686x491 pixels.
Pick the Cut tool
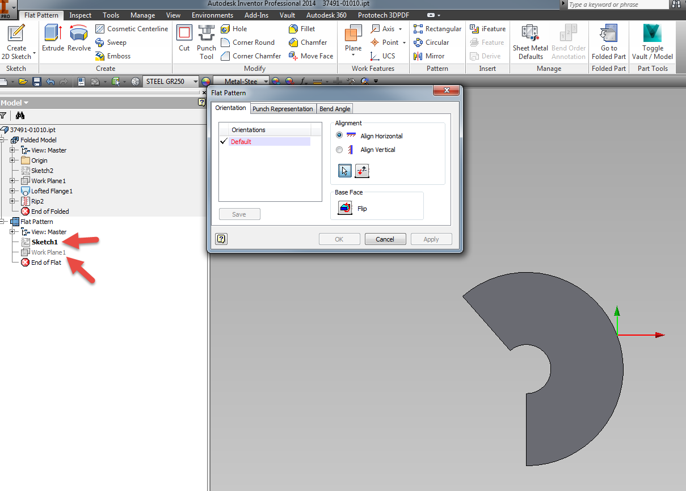click(184, 38)
